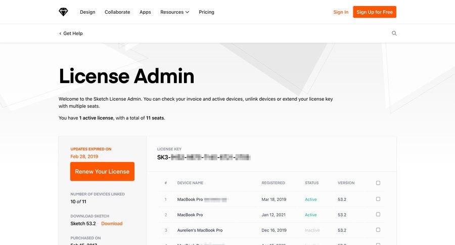This screenshot has width=455, height=245.
Task: Check the box for device row 1
Action: 378,199
